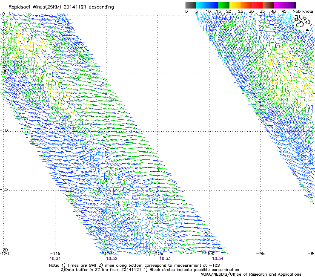This screenshot has height=277, width=315.
Task: Click the title 'Rapidscat Winds(25KM) 20141121 descending'
Action: [x=61, y=7]
